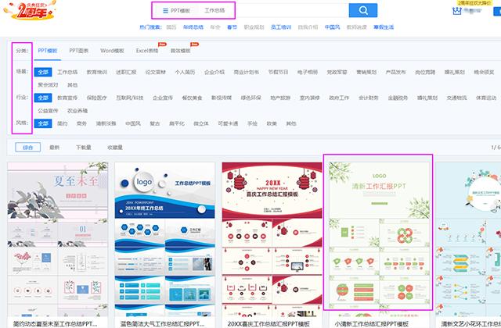Select the 工作总结 scene filter
Viewport: 501px width, 328px height.
[x=67, y=72]
